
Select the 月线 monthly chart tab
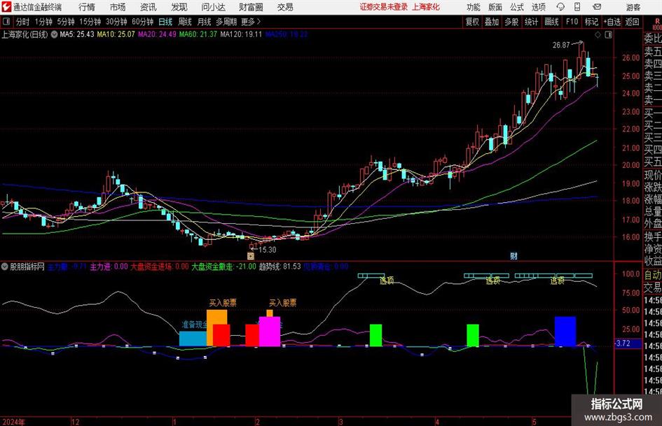click(204, 22)
